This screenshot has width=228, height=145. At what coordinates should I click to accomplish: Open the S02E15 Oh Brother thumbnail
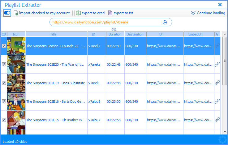pyautogui.click(x=16, y=120)
